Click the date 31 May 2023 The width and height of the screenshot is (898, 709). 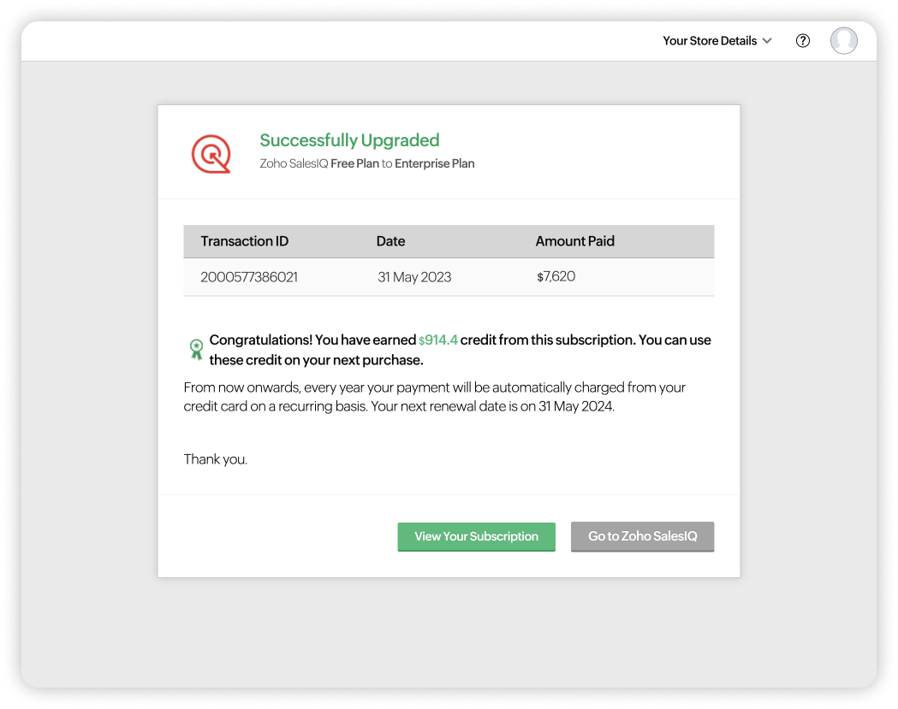[414, 277]
